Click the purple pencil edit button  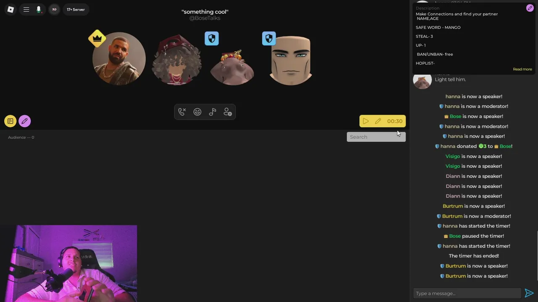coord(24,121)
